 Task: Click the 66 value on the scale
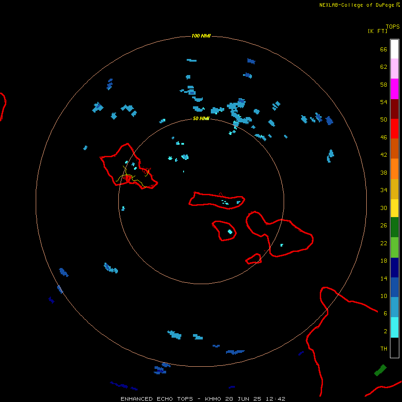[x=384, y=49]
